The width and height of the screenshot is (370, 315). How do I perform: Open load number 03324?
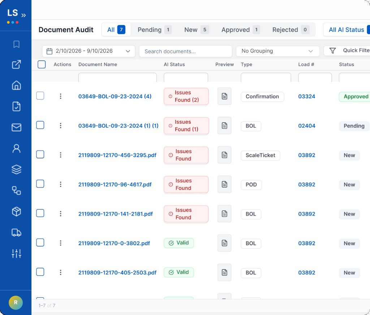tap(306, 96)
